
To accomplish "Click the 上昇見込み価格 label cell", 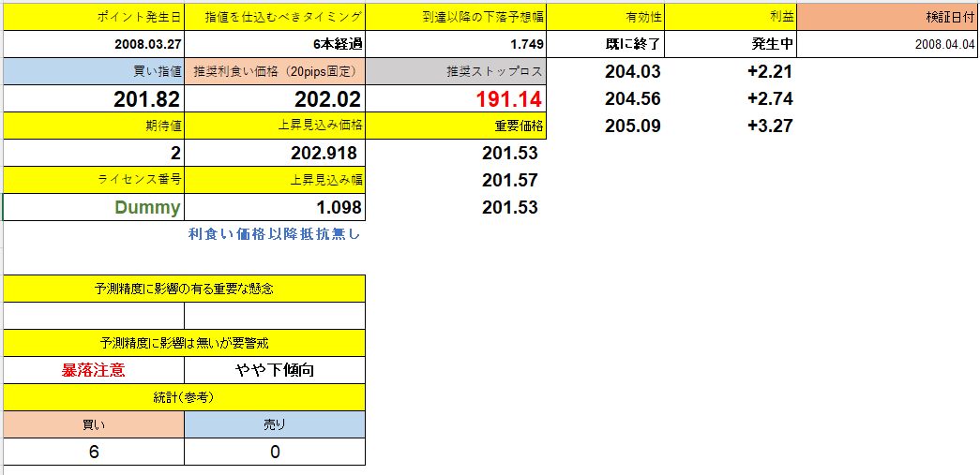I will coord(275,126).
